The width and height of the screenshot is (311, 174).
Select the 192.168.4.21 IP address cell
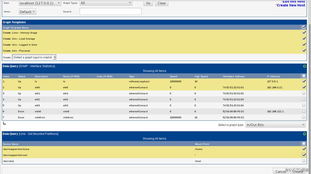[x=275, y=87]
